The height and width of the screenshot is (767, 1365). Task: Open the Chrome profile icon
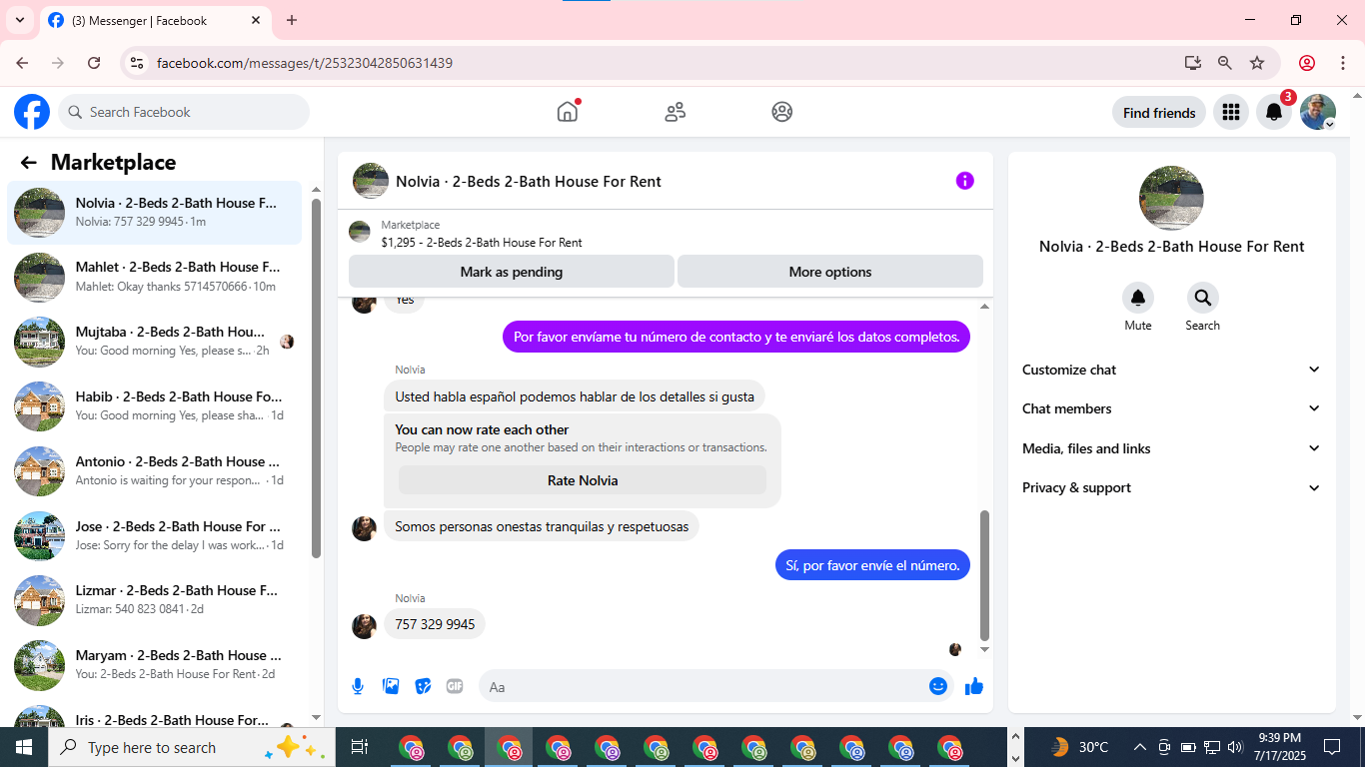tap(1307, 63)
